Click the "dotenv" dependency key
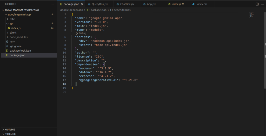266x136 pixels. coord(85,72)
